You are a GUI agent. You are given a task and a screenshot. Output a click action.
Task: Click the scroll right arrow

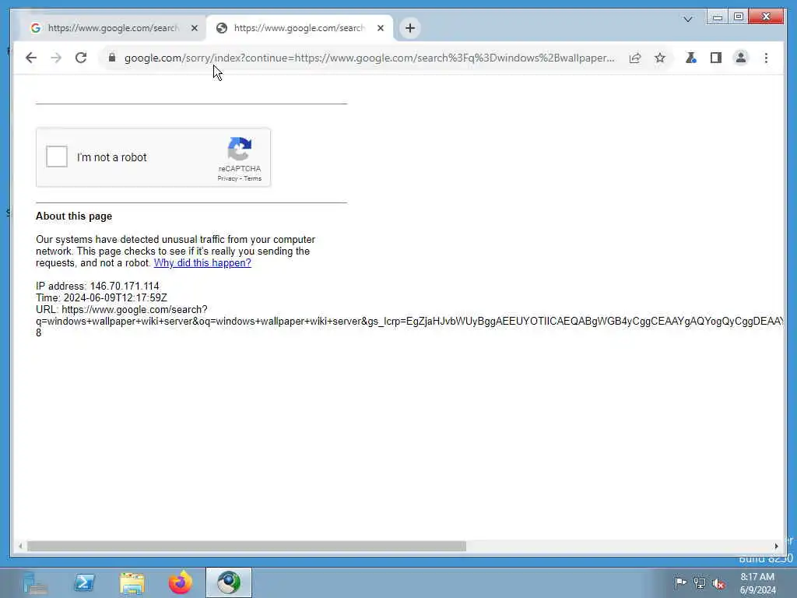click(x=776, y=546)
